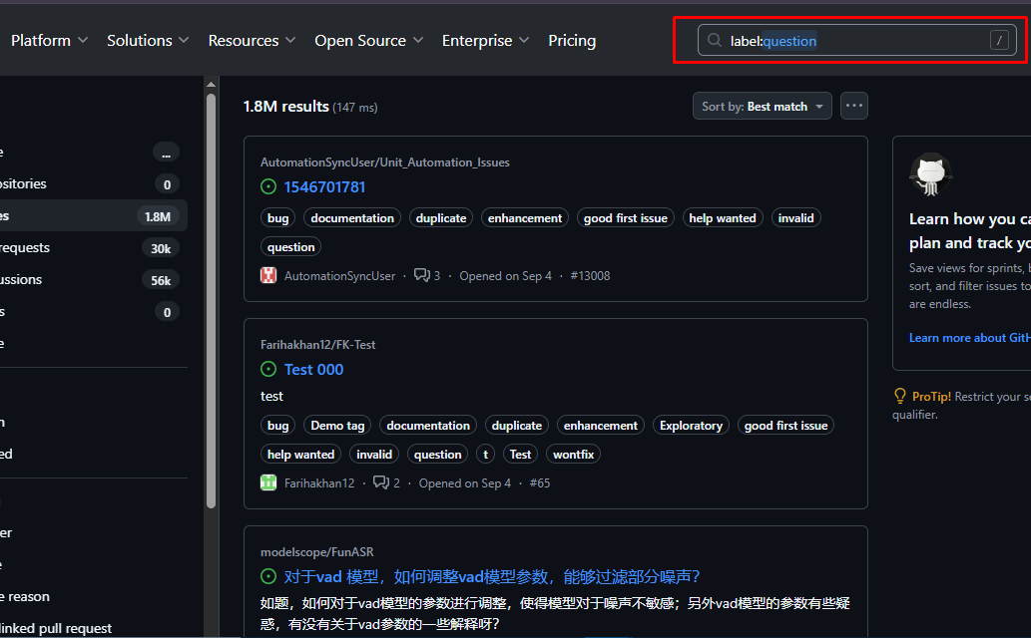Click good first issue label on 1546701781
Screen dimensions: 1031x638
tap(626, 218)
